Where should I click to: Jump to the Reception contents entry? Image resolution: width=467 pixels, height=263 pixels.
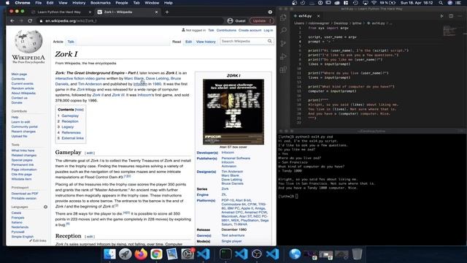70,121
